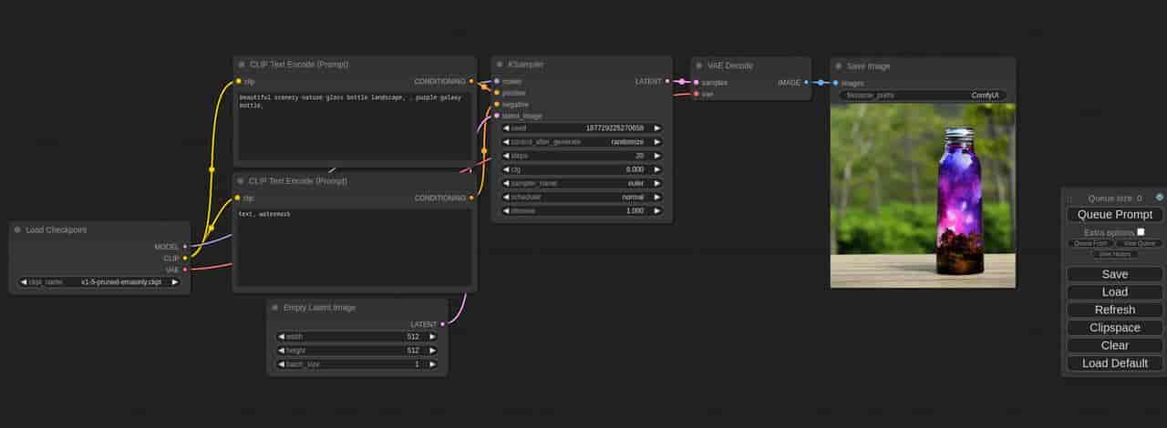Tick the Extra options checkbox
Viewport: 1167px width, 428px height.
tap(1141, 232)
